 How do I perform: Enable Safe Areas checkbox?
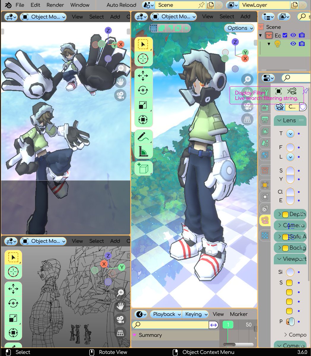[285, 237]
